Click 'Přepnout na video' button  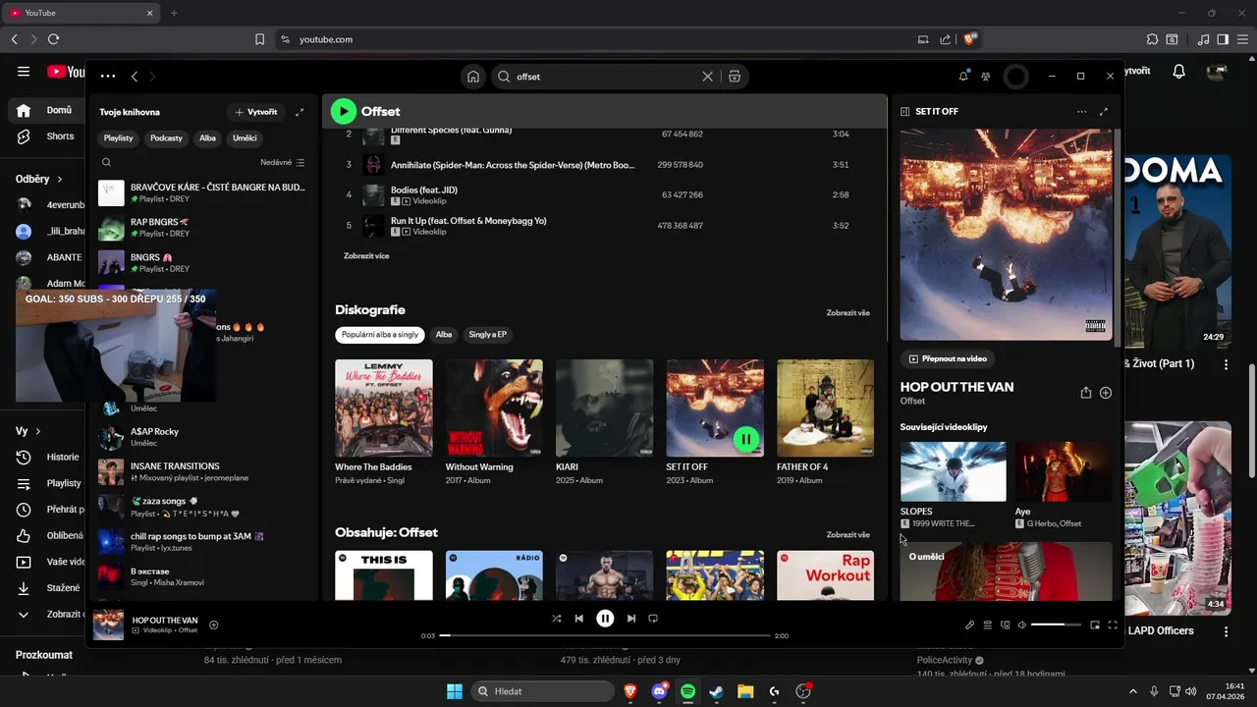coord(948,359)
